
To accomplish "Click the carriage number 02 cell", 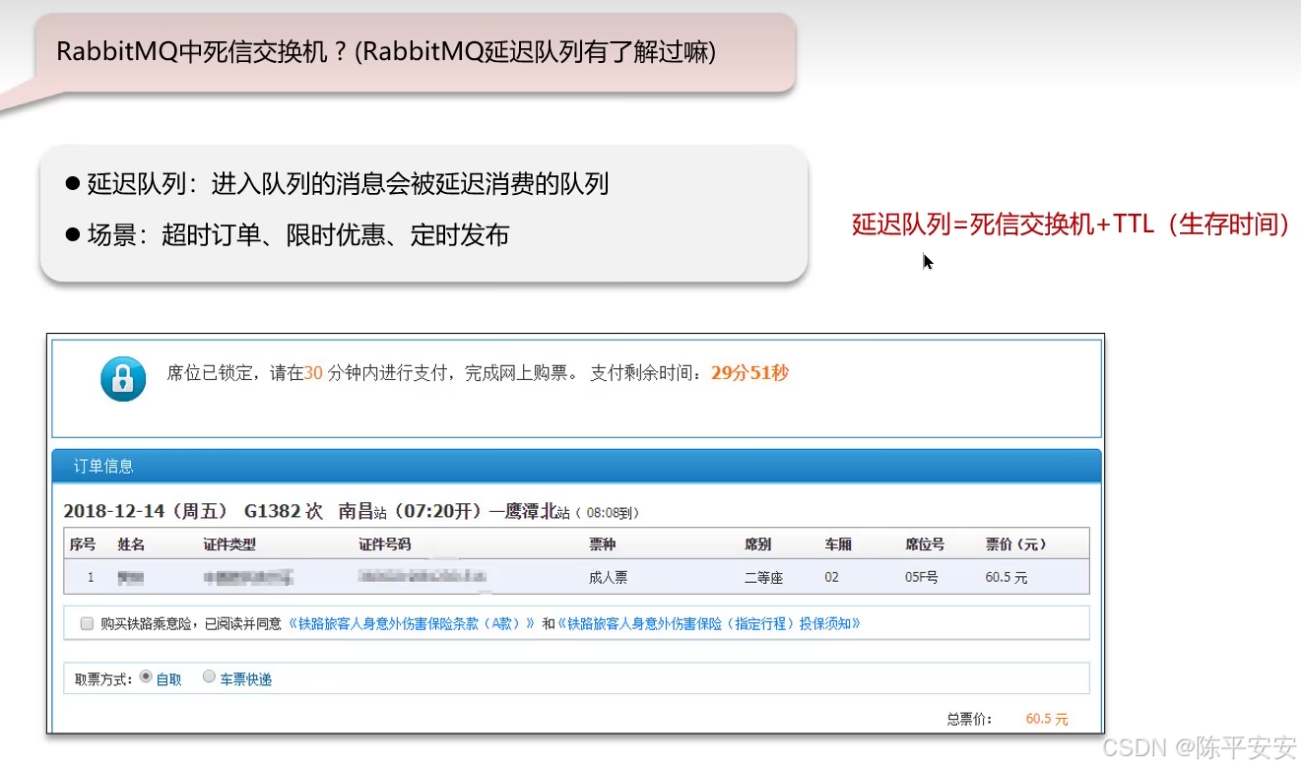I will (832, 577).
